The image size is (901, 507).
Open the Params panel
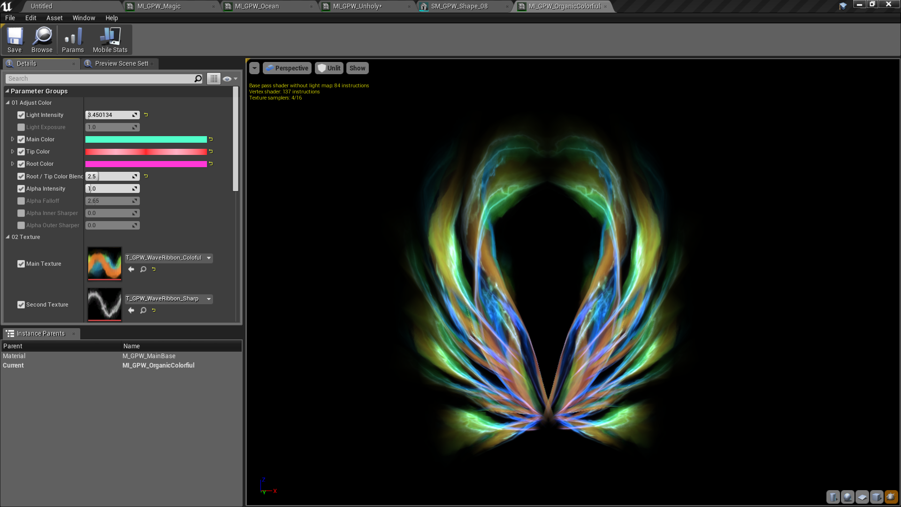(72, 39)
